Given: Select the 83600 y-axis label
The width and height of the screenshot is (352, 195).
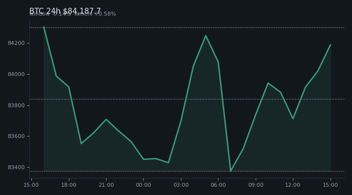Looking at the screenshot, I should coord(17,136).
